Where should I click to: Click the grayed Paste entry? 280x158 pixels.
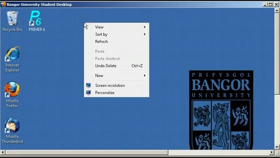pyautogui.click(x=117, y=51)
